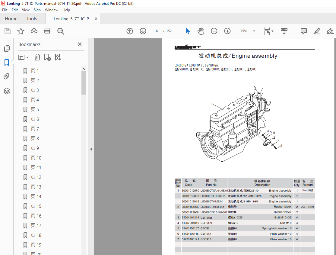This screenshot has height=255, width=336.
Task: Add file to starred favorites
Action: (21, 31)
